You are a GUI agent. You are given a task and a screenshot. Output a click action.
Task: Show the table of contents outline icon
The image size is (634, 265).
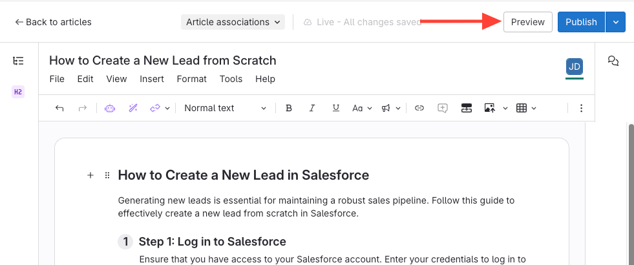[18, 61]
